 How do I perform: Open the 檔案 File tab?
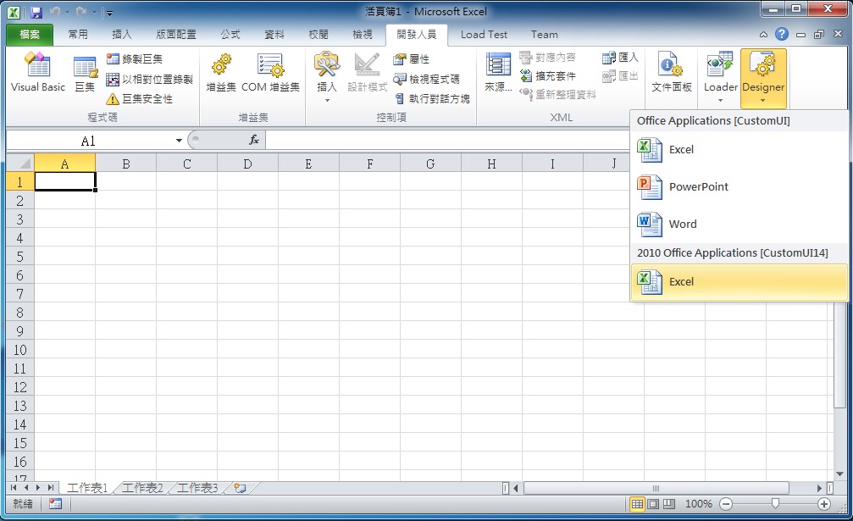click(30, 34)
